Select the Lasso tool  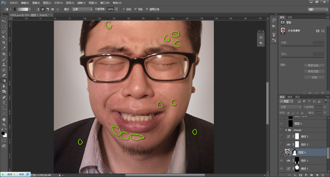pos(4,32)
